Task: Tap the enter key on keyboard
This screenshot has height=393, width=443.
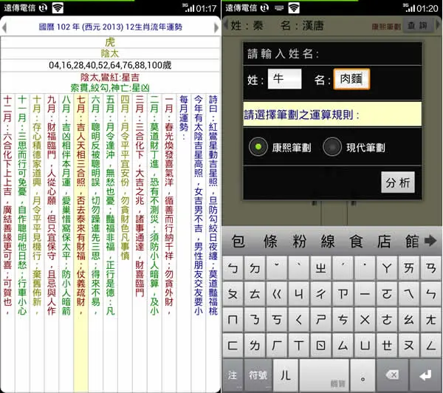Action: tap(425, 375)
